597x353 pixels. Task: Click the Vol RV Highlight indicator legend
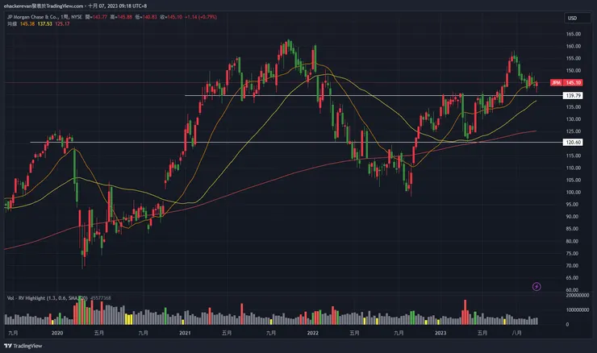[x=48, y=298]
